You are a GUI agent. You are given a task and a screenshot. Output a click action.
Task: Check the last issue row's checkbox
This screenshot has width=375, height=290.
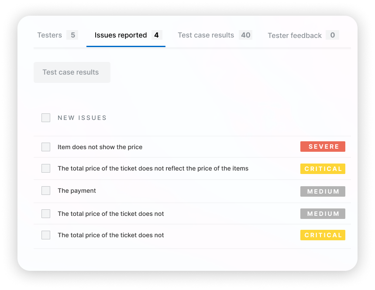click(x=46, y=235)
